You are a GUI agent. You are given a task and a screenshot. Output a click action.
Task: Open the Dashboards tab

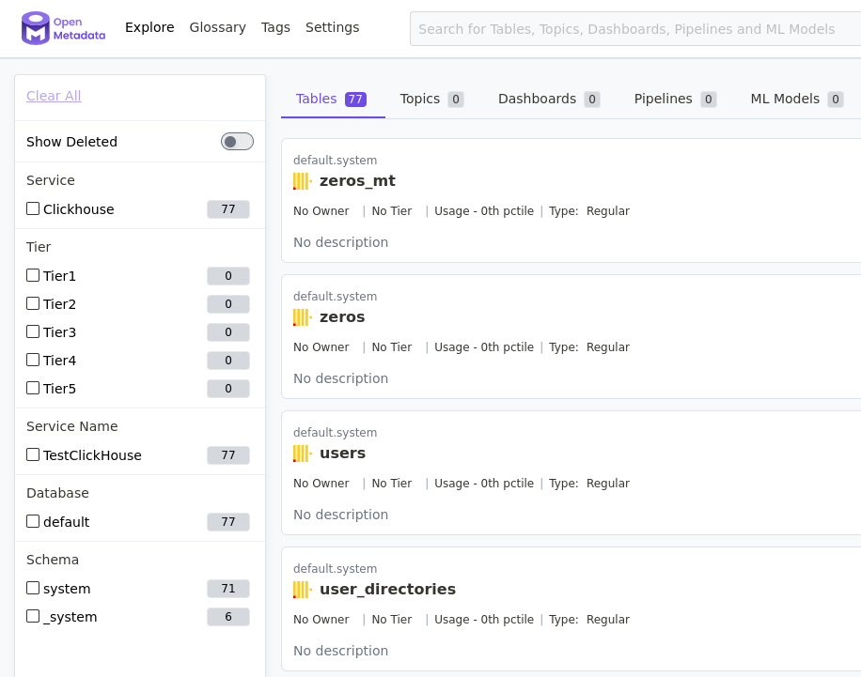click(537, 99)
